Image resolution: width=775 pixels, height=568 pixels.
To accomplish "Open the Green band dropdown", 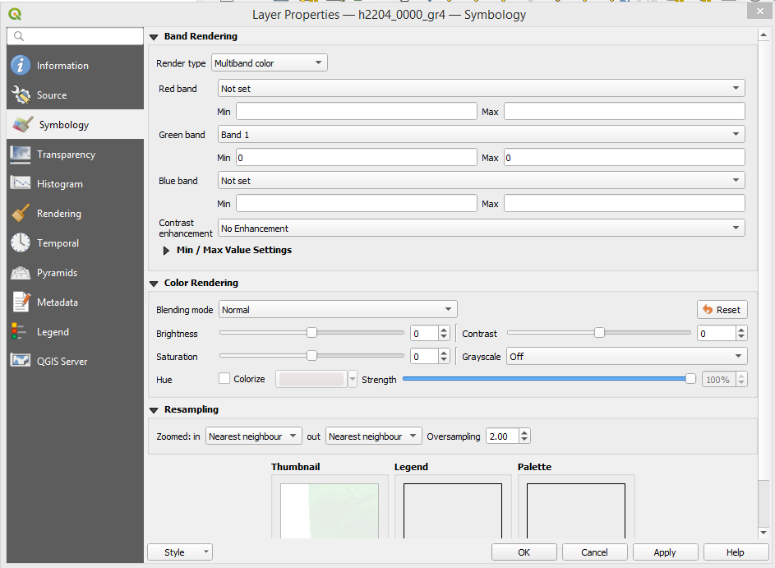I will click(x=481, y=135).
